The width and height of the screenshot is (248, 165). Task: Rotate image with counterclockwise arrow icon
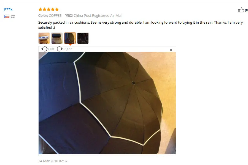(x=44, y=49)
